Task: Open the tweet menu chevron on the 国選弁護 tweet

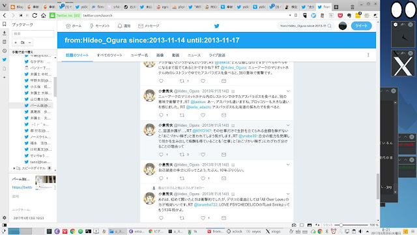Action: point(288,125)
